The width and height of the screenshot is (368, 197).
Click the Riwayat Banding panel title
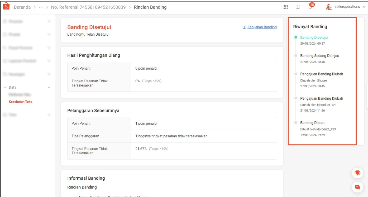(310, 27)
